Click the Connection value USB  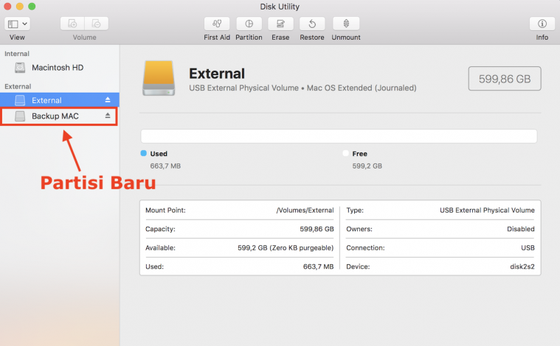528,247
